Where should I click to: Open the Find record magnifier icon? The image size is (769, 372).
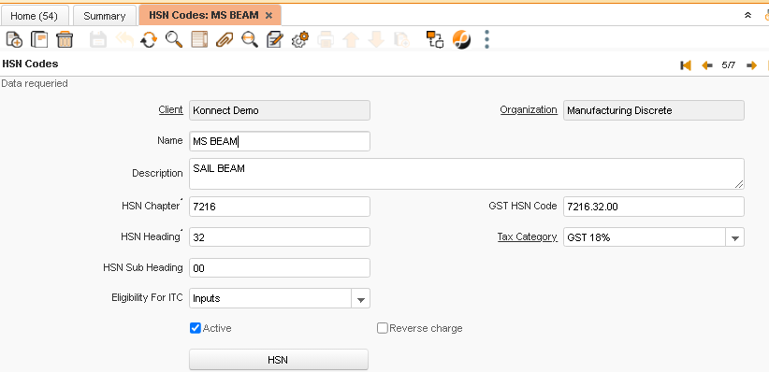click(x=174, y=39)
